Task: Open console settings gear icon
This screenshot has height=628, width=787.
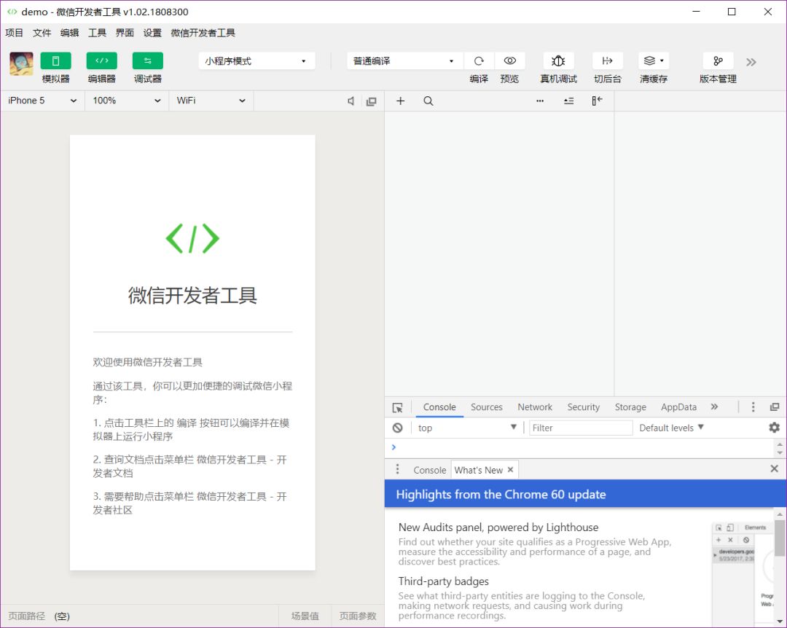Action: tap(774, 428)
